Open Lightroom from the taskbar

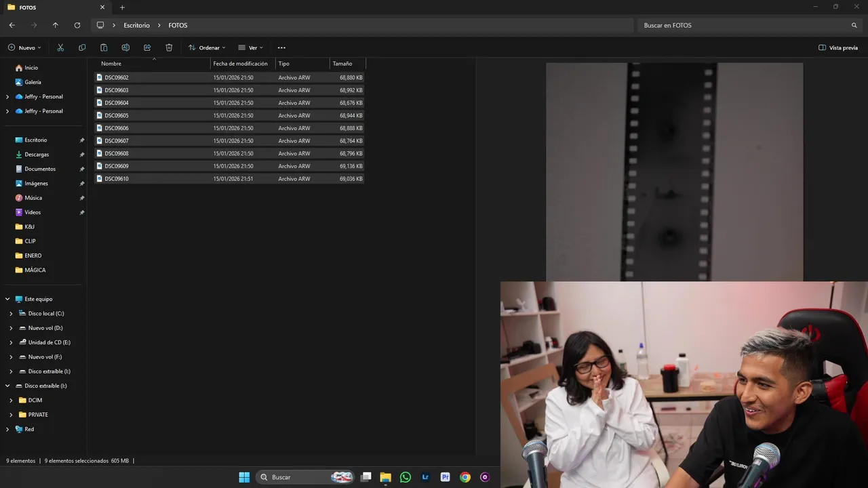[425, 477]
